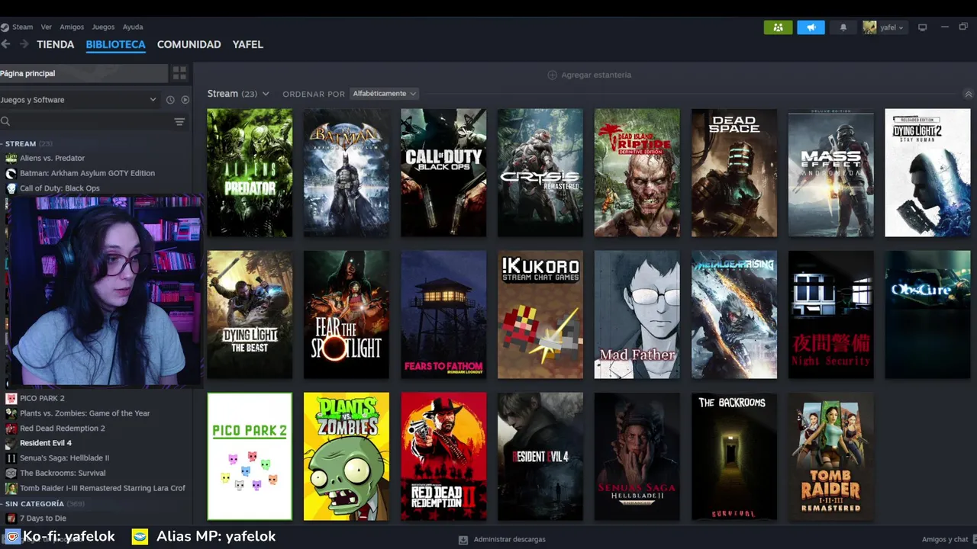Expand the Juegos y Software filter dropdown
977x549 pixels.
tap(79, 100)
